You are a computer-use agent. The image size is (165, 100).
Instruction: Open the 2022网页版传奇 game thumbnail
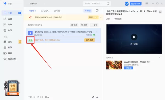pos(114,65)
